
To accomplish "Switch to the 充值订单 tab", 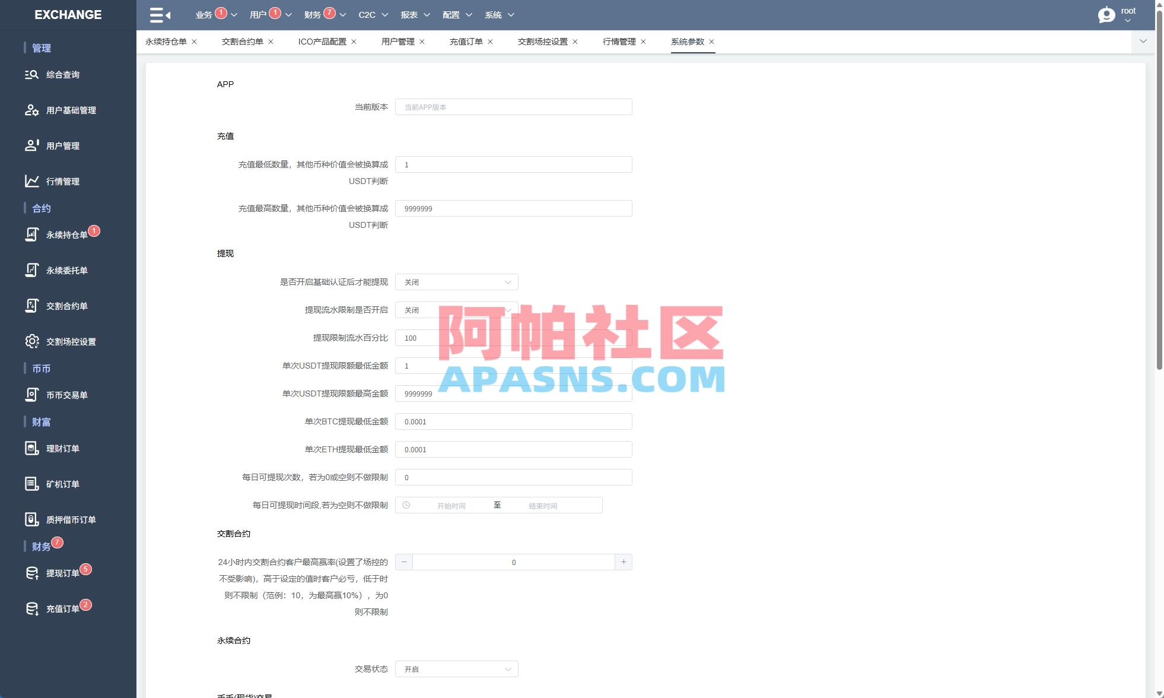I will [466, 42].
